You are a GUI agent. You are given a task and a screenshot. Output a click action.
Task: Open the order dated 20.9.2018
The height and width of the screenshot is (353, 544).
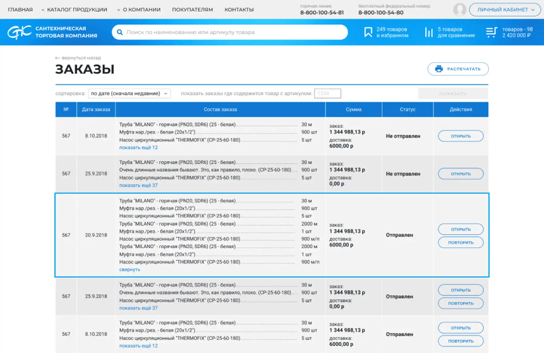click(x=461, y=229)
